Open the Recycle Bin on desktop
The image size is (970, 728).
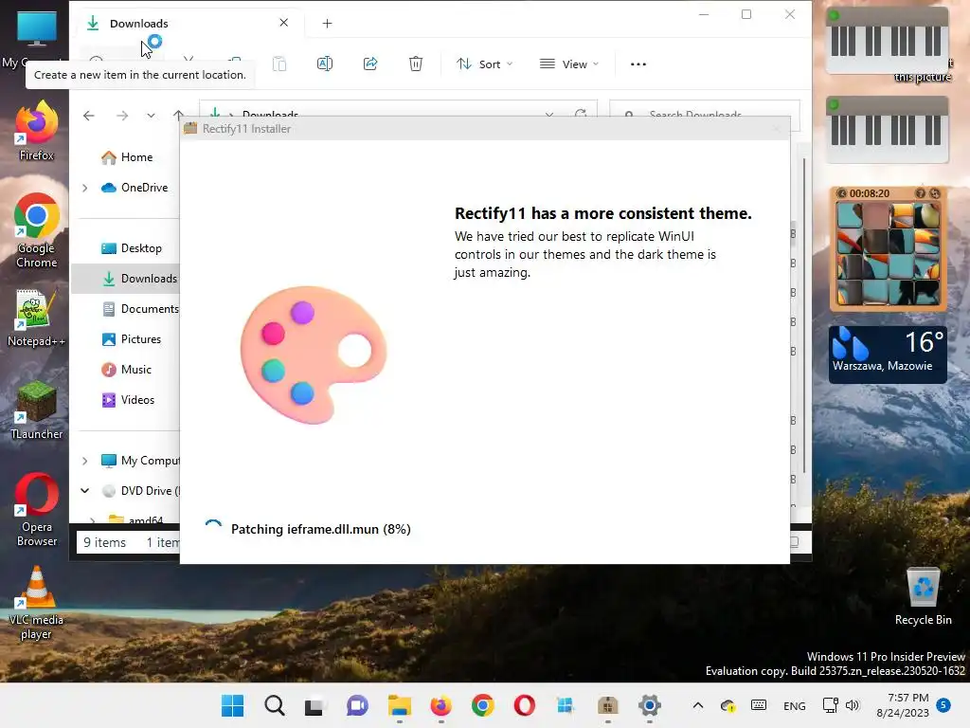tap(923, 597)
